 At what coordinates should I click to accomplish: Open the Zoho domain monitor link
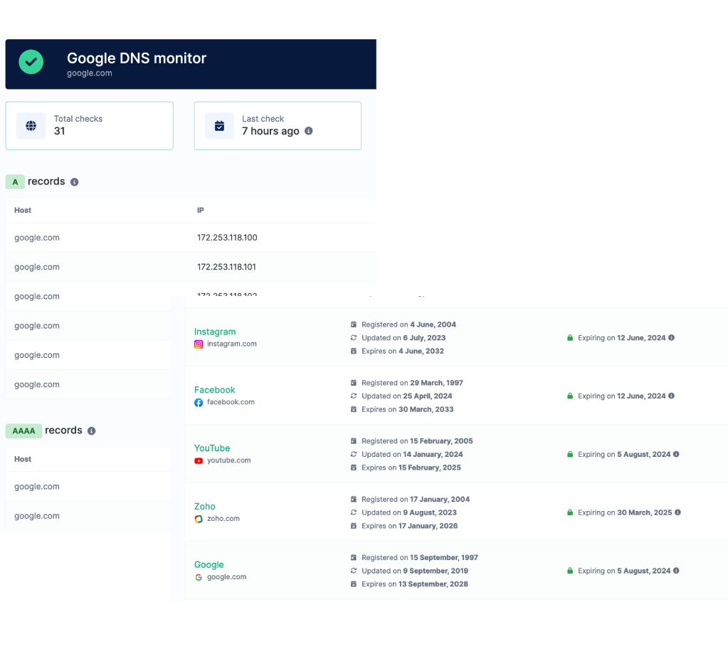coord(205,507)
